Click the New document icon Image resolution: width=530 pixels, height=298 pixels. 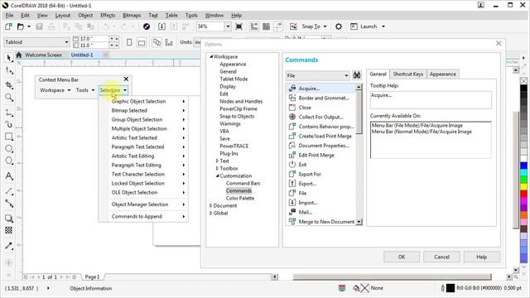pos(8,26)
